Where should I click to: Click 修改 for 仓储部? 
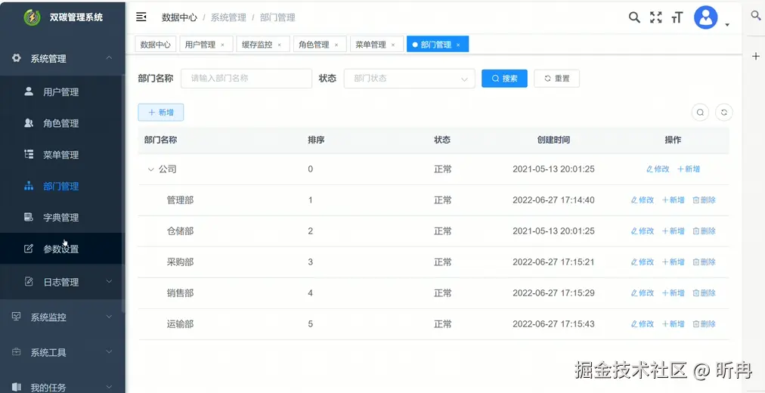click(642, 231)
